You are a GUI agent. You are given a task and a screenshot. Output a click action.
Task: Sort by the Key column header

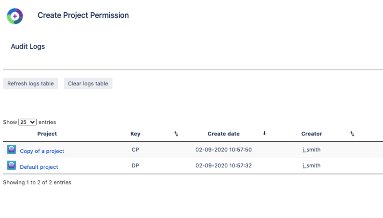135,134
